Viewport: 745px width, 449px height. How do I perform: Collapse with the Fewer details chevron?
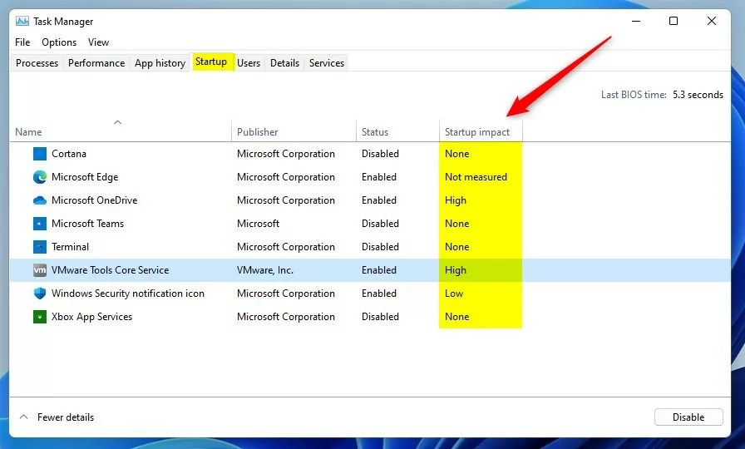pos(23,417)
